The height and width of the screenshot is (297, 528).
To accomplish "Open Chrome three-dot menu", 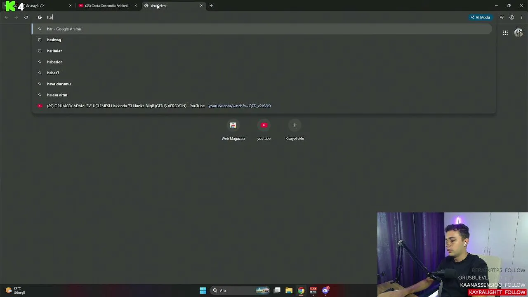I will (522, 17).
